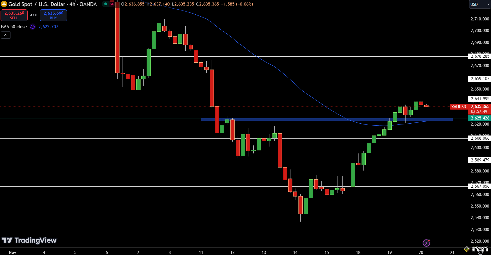
Task: Collapse the indicator legend with the chevron
Action: point(6,35)
